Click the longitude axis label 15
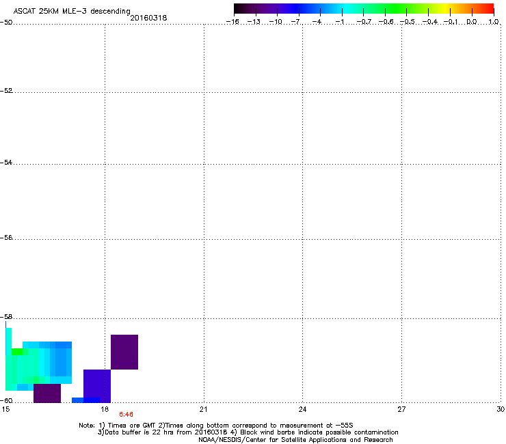 coord(5,409)
